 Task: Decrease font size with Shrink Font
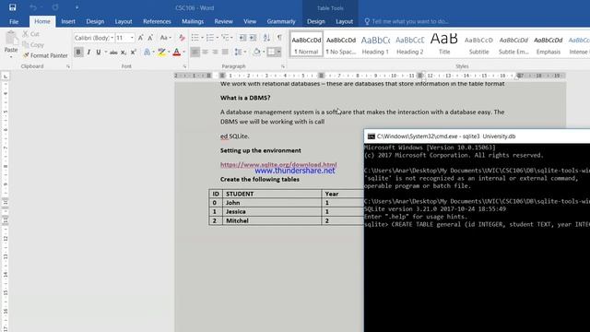point(150,38)
